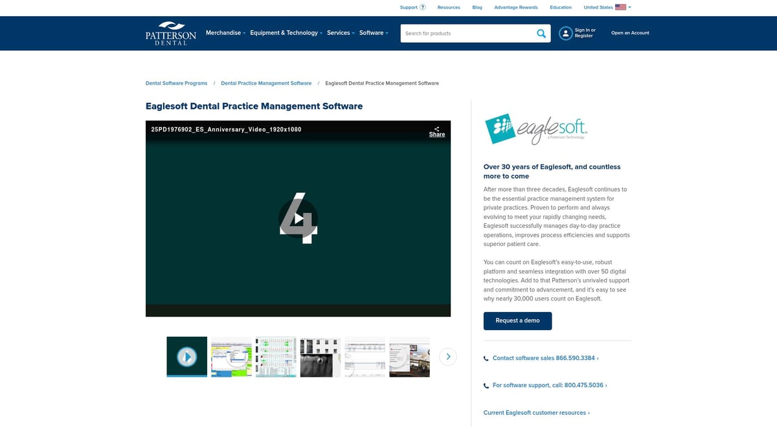Click the phone icon beside the software support number
777x437 pixels.
pos(486,385)
